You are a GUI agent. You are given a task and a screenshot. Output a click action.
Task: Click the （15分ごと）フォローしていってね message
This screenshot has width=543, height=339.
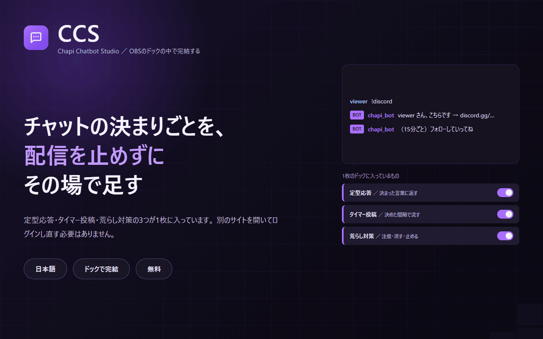click(x=437, y=129)
